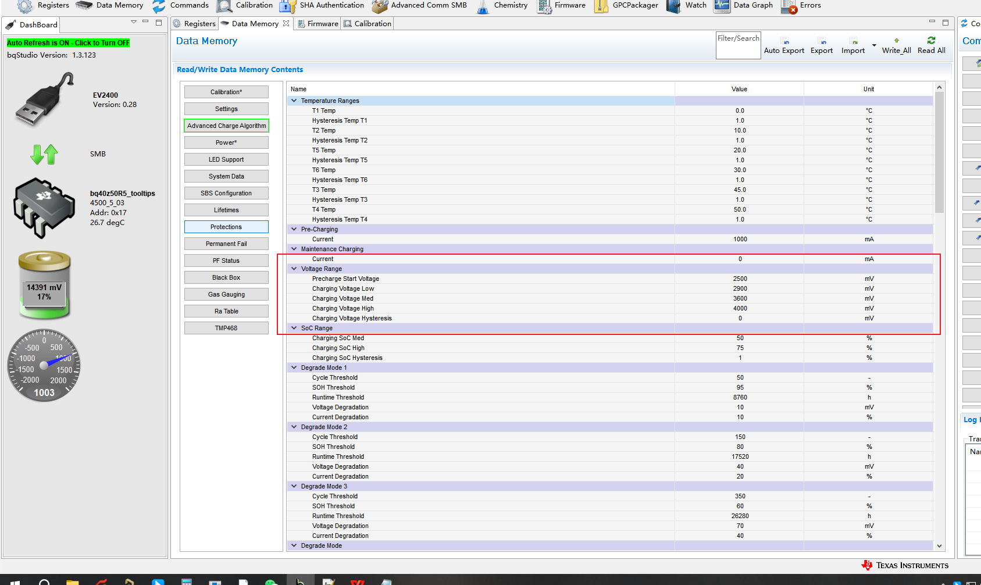
Task: Open the LED Support category
Action: (x=226, y=159)
